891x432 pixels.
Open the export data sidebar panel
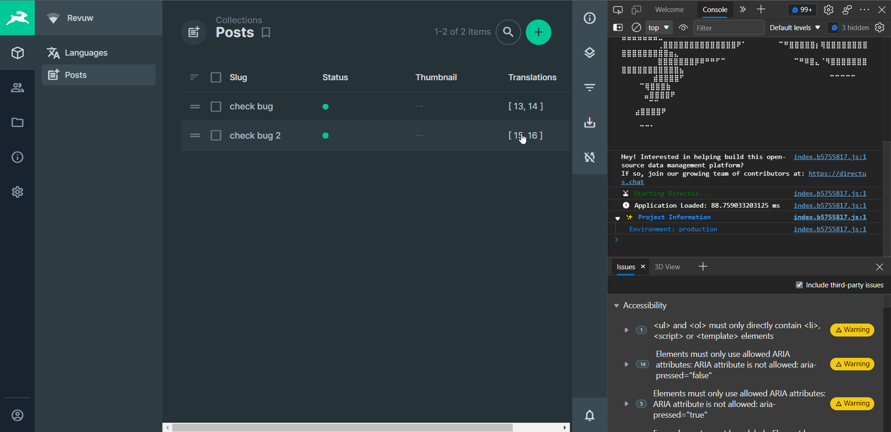coord(589,122)
